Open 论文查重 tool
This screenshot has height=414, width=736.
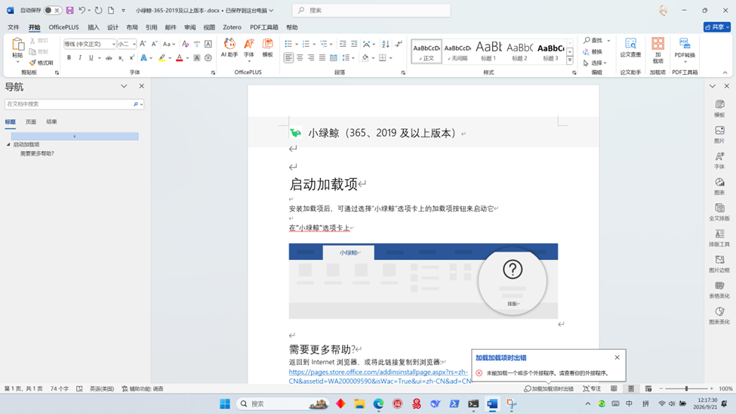coord(630,48)
